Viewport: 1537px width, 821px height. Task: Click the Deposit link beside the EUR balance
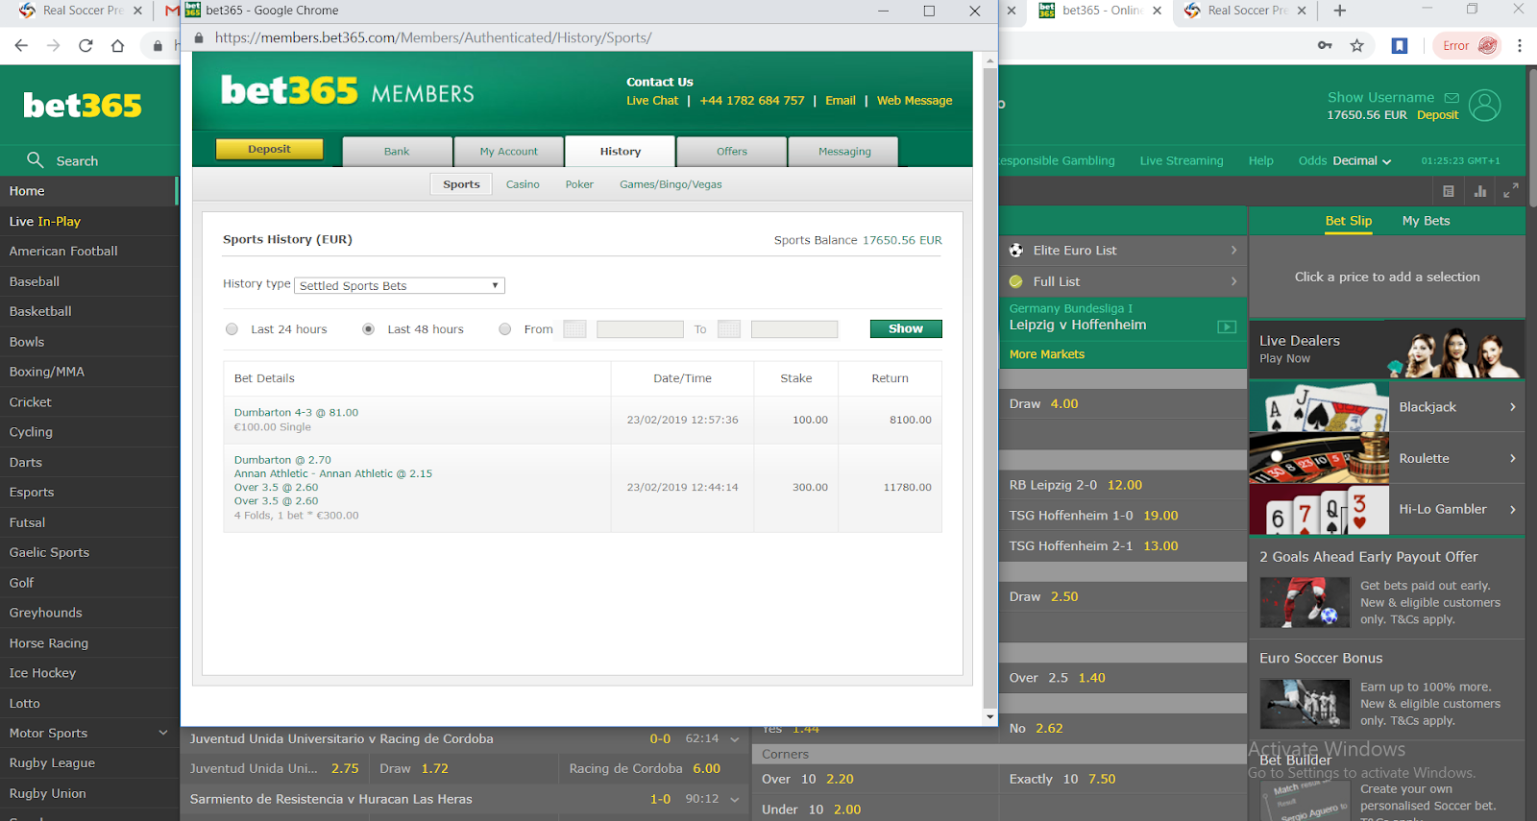click(1437, 115)
